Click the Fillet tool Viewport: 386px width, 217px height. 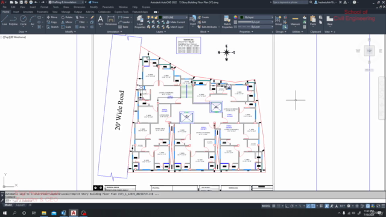point(80,22)
